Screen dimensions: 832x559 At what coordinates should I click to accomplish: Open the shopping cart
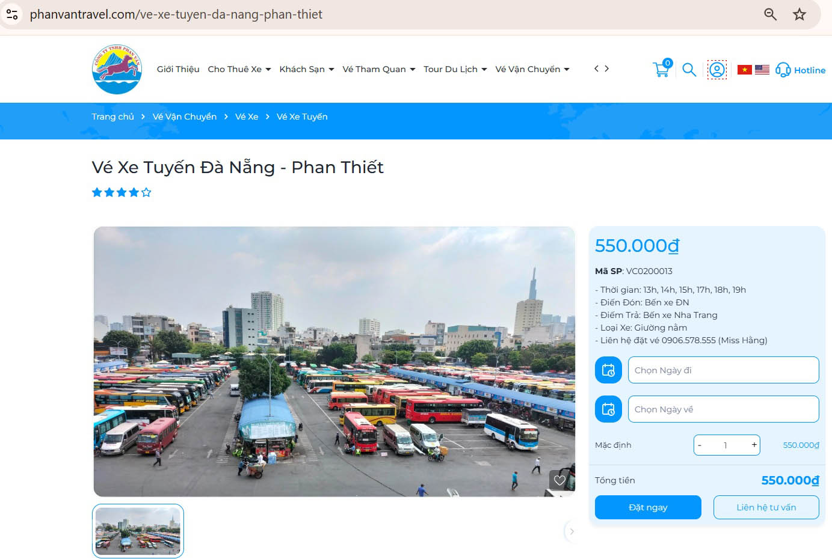click(x=661, y=69)
